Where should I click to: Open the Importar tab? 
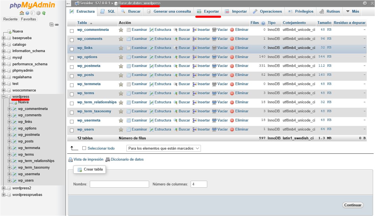pos(236,12)
